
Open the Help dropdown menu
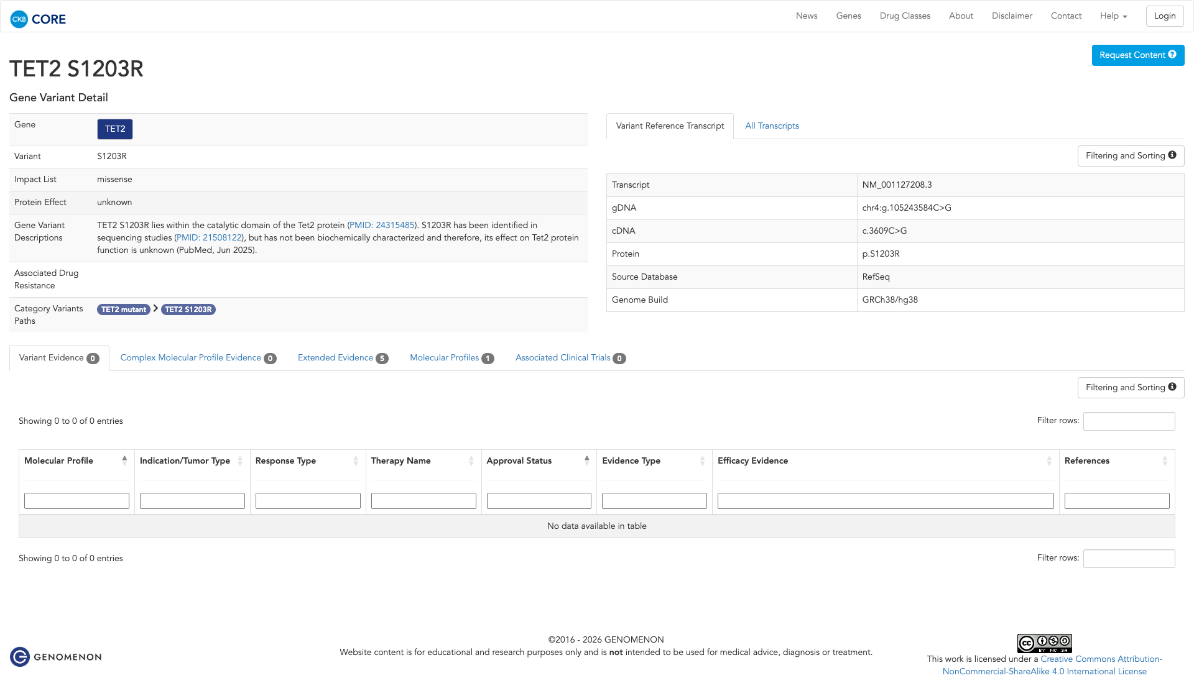tap(1113, 16)
